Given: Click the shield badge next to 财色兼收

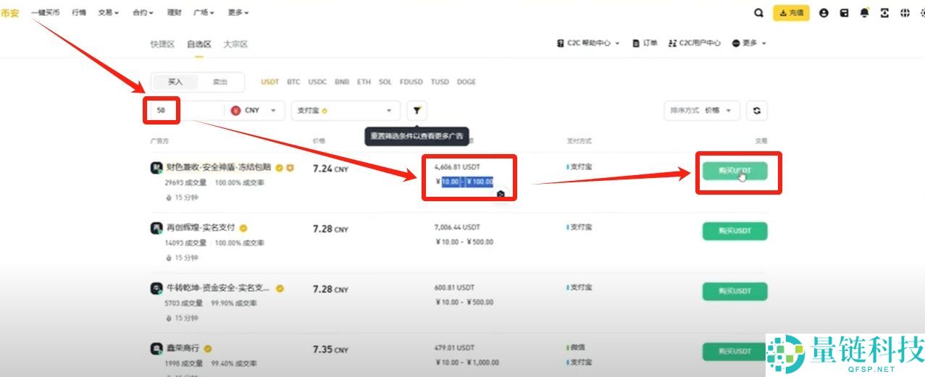Looking at the screenshot, I should coord(290,168).
